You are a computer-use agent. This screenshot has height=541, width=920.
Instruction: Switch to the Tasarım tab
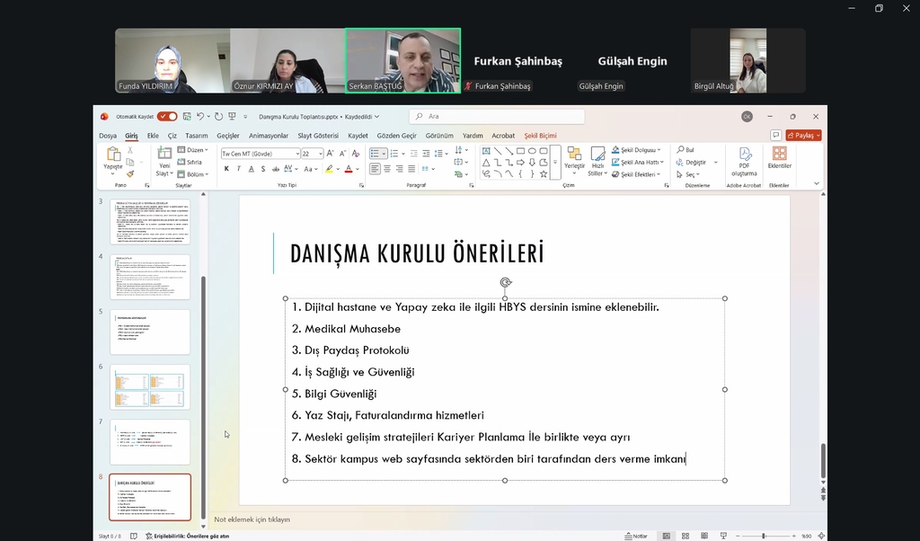pos(197,136)
